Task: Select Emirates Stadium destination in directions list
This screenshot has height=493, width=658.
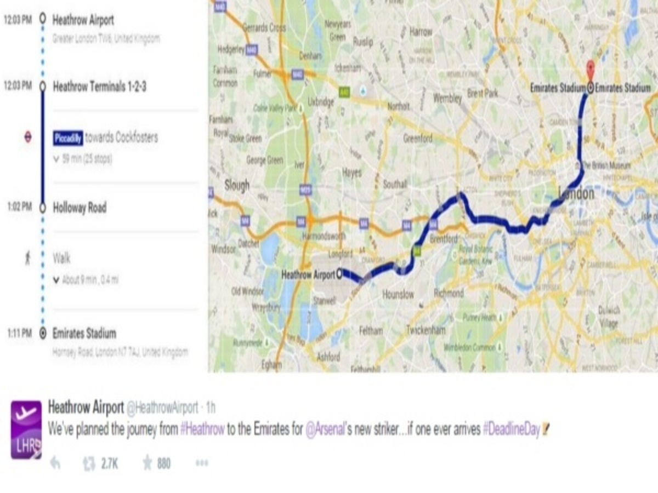Action: point(84,333)
